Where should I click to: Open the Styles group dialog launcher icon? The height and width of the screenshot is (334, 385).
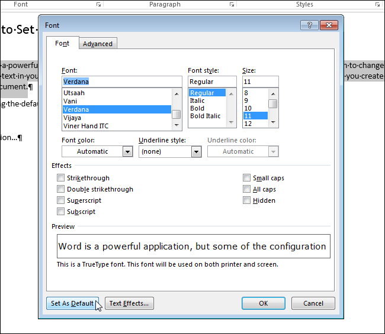tap(378, 4)
